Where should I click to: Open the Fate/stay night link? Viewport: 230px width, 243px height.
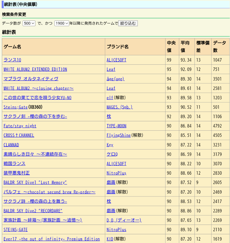[x=20, y=126]
